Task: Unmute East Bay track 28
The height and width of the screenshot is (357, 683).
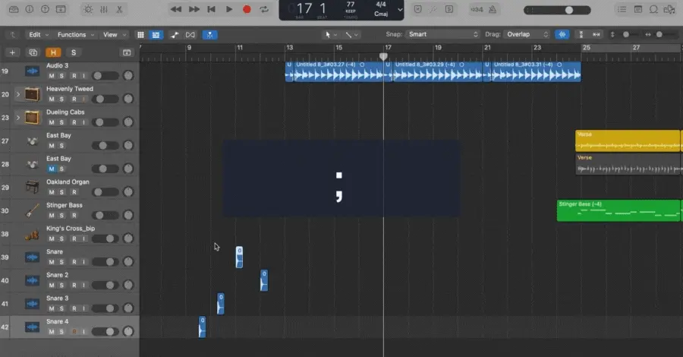Action: (52, 169)
